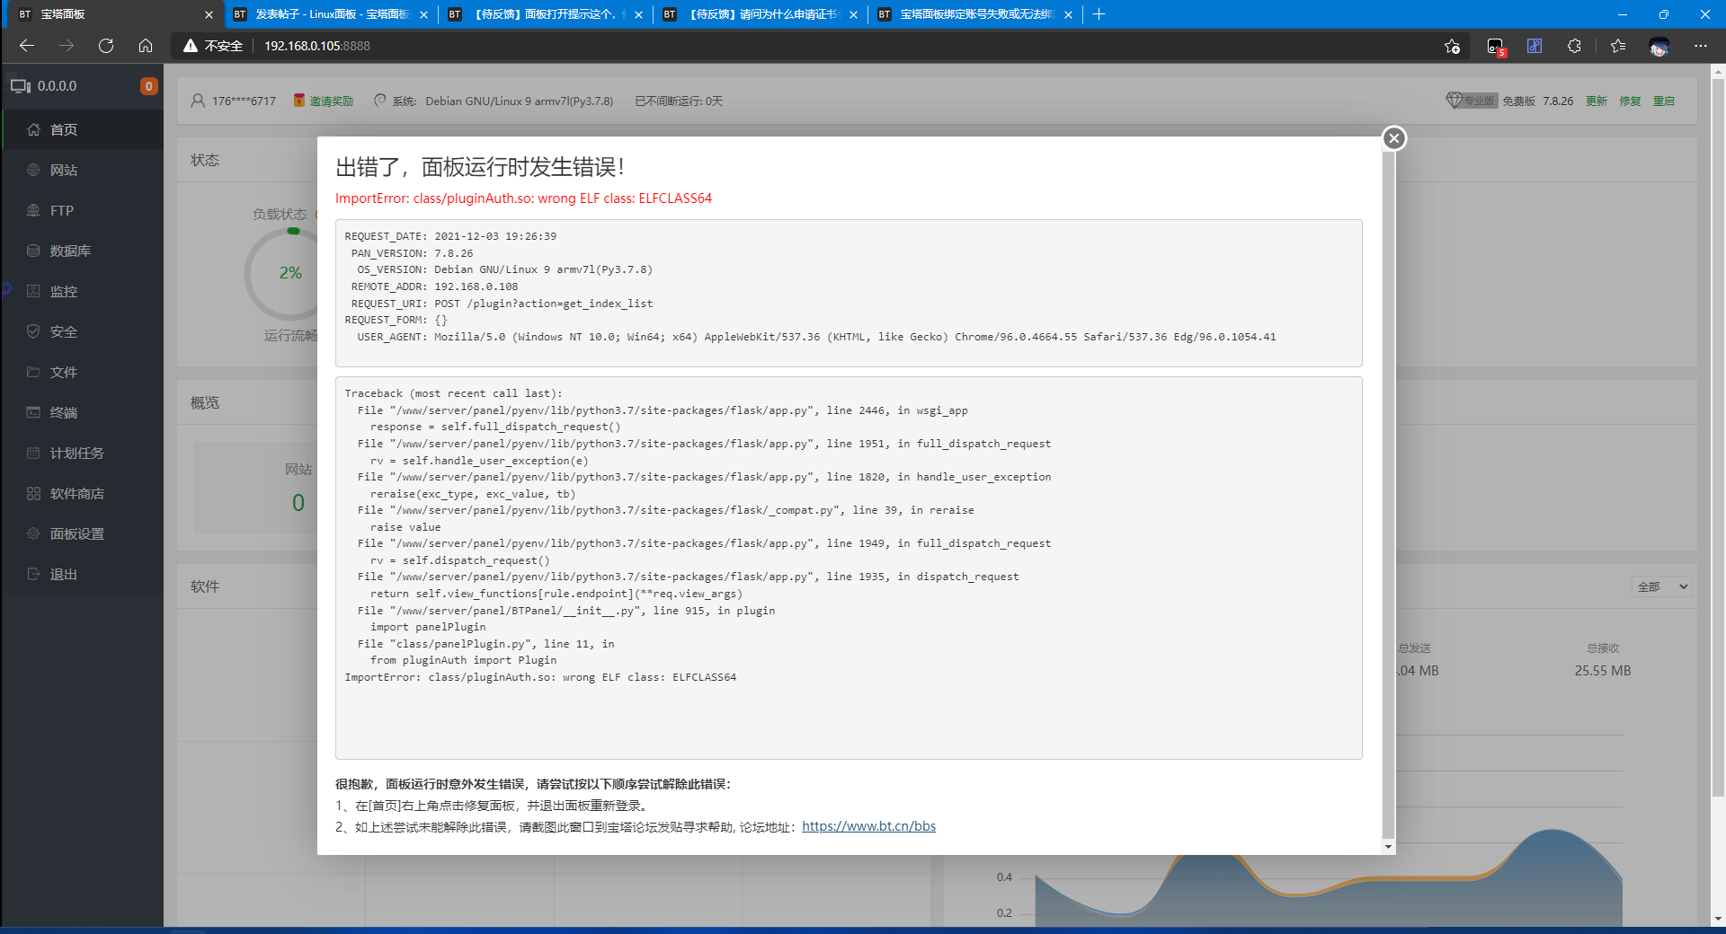This screenshot has height=934, width=1726.
Task: Open the browser extensions puzzle icon
Action: 1574,46
